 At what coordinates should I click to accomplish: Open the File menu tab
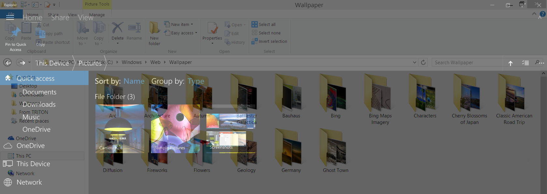coord(11,14)
